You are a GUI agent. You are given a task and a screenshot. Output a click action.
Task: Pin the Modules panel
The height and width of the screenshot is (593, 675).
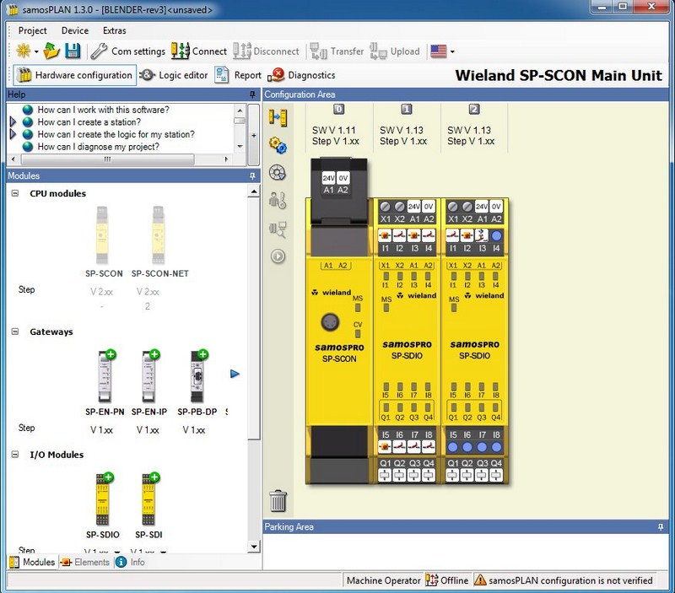tap(252, 175)
